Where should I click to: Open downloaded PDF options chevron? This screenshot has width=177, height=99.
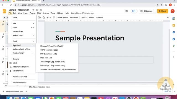(x=26, y=92)
